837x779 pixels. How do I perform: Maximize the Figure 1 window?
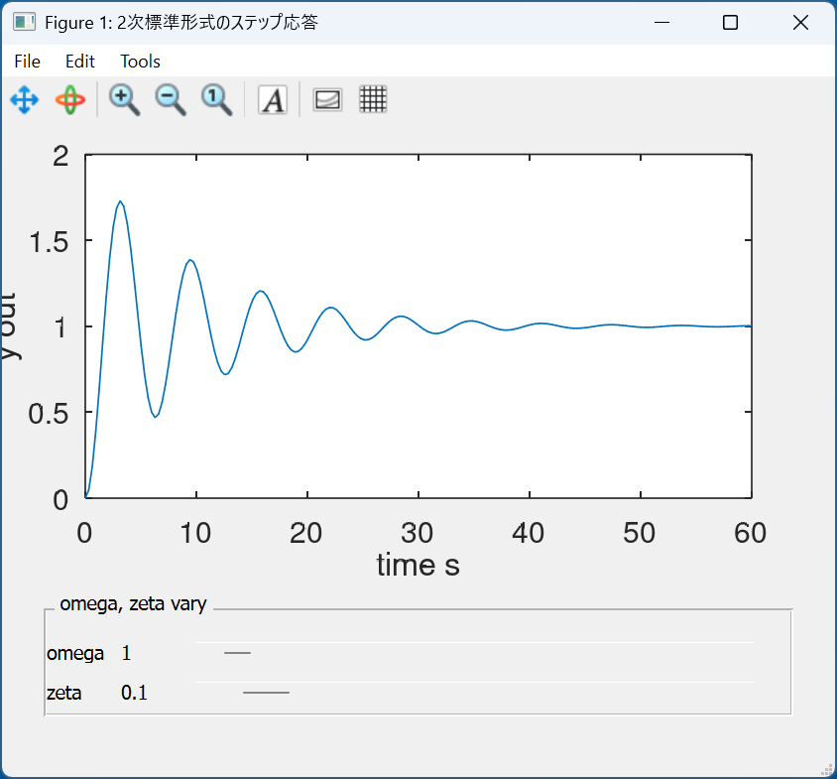click(730, 22)
